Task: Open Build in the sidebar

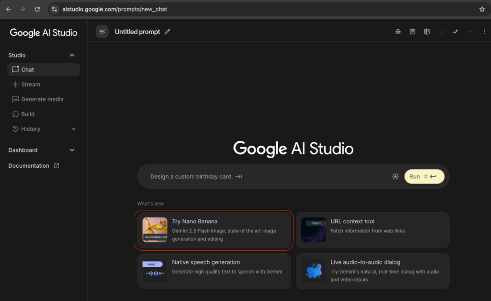Action: point(43,114)
